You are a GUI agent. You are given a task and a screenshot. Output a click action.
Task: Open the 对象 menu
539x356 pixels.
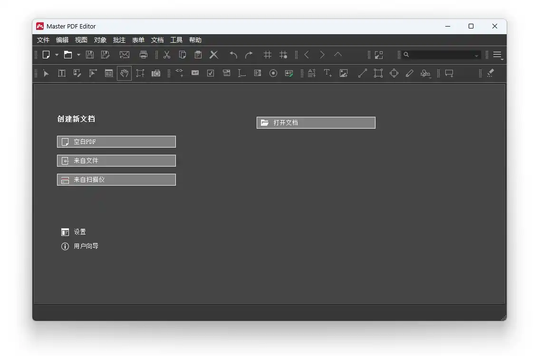point(100,40)
